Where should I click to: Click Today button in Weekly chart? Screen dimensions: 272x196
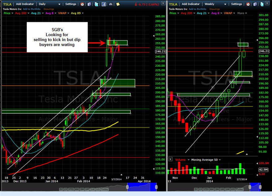pos(240,189)
